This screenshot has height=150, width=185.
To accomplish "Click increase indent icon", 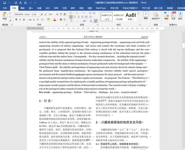I will click(94, 13).
